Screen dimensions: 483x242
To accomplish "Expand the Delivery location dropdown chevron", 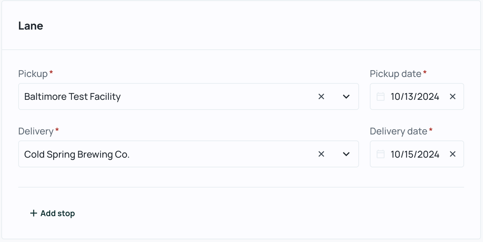I will point(346,154).
